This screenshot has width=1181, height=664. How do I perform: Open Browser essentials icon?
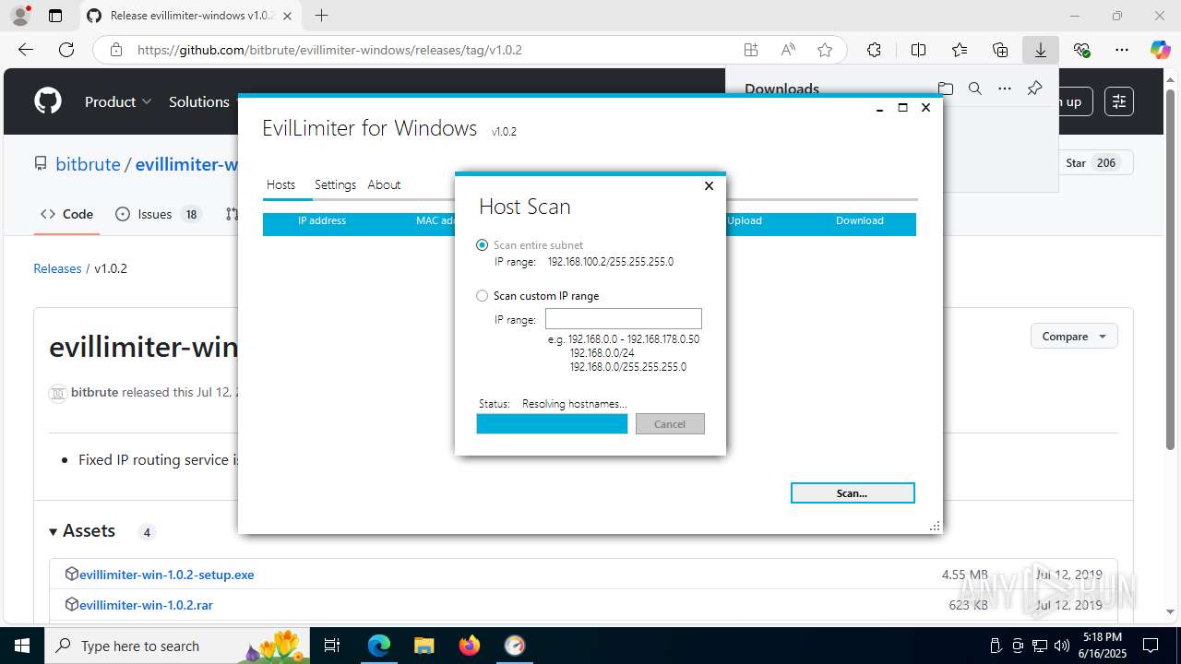click(x=1081, y=50)
